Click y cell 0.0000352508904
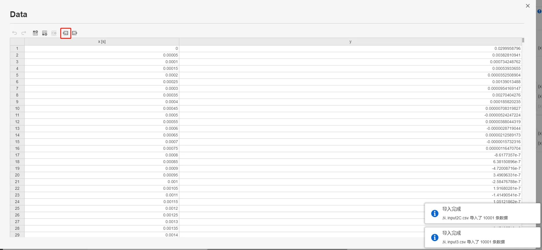Image resolution: width=542 pixels, height=250 pixels. tap(350, 75)
